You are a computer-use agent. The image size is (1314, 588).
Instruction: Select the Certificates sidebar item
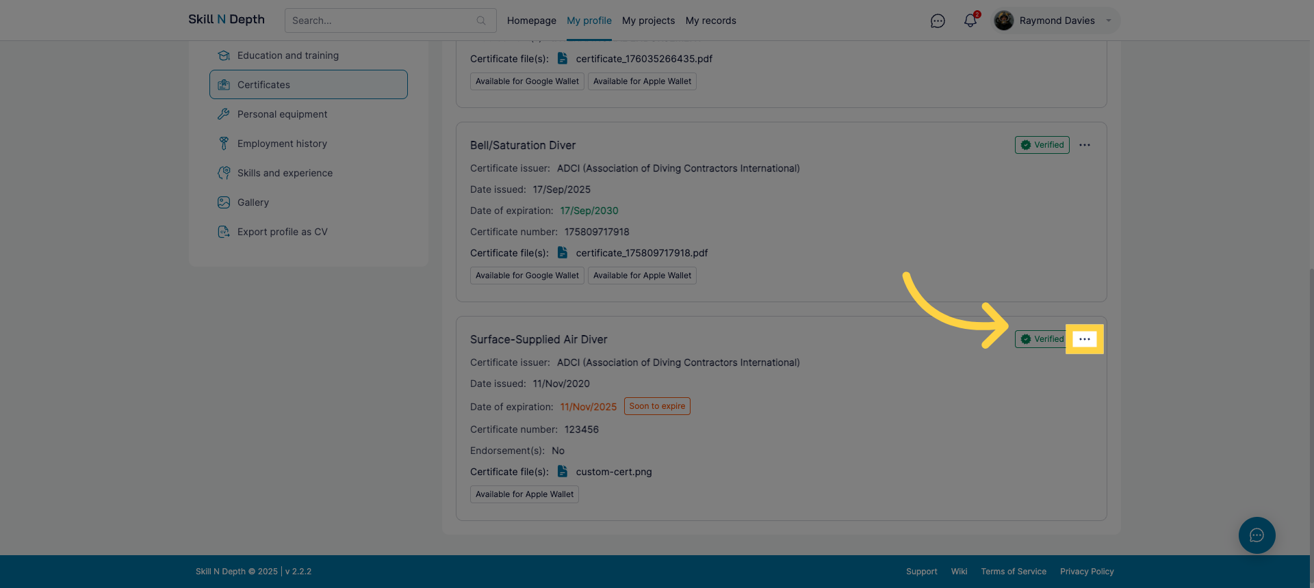309,85
